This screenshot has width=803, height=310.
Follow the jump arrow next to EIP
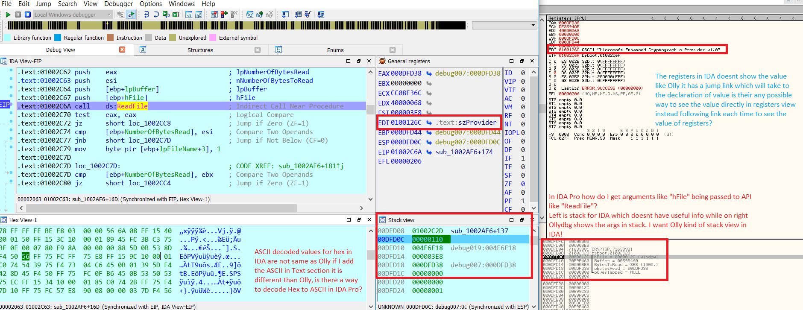tap(429, 152)
